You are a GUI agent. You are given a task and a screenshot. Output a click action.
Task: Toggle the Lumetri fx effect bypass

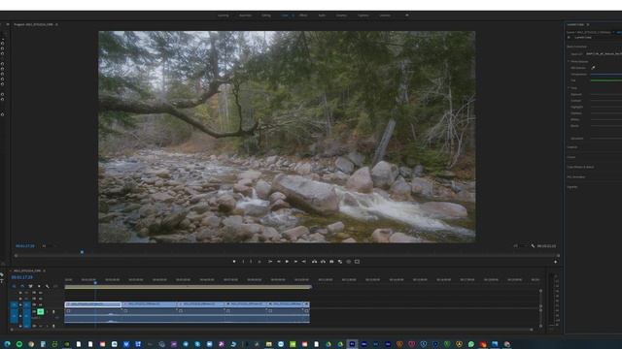tap(570, 37)
